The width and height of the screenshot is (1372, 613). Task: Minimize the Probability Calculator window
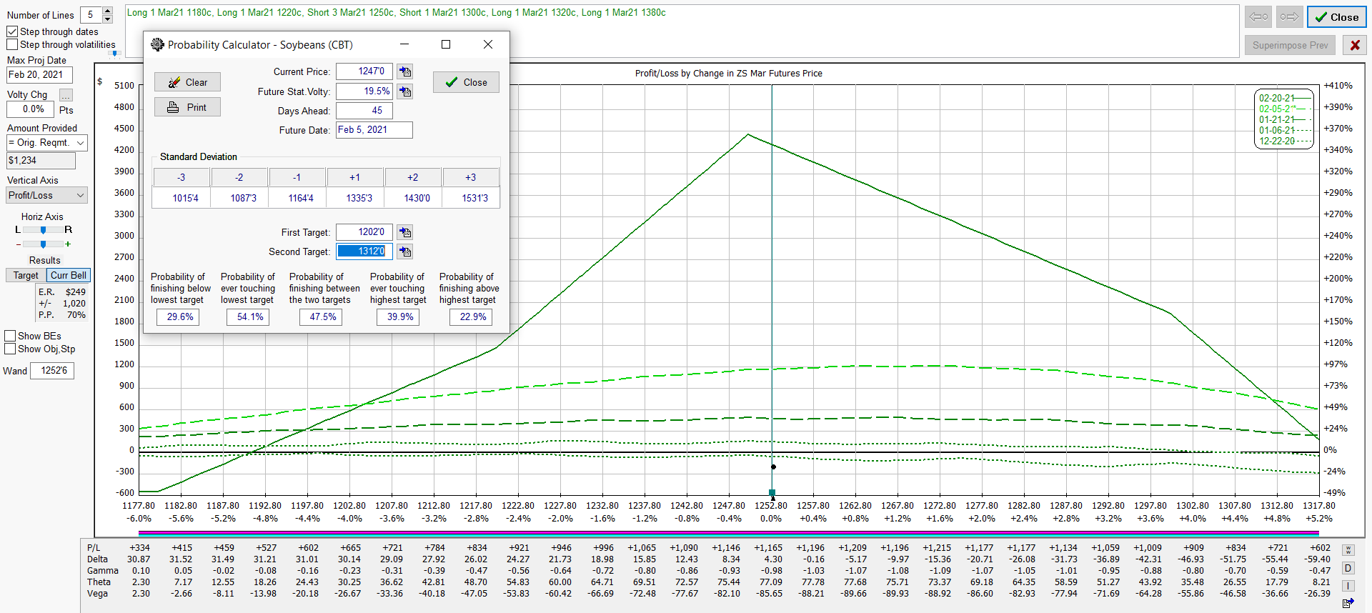(404, 44)
